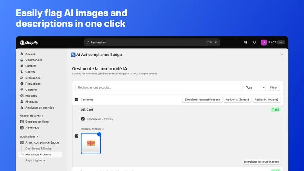Viewport: 304px width, 171px height.
Task: Open the Sidekick assistant icon in top bar
Action: click(x=245, y=43)
